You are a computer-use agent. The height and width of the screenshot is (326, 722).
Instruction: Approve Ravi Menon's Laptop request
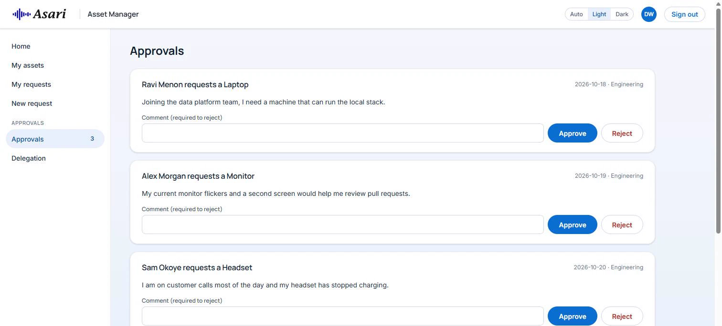coord(572,133)
